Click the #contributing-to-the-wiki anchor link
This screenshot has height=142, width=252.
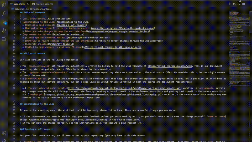72,22
